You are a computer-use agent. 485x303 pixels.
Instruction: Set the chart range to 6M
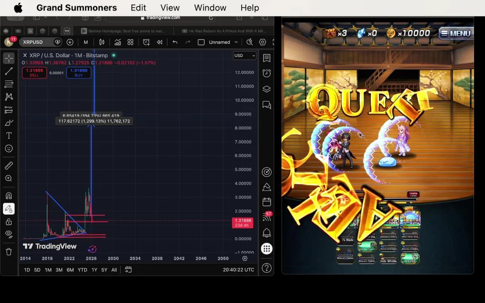point(70,270)
